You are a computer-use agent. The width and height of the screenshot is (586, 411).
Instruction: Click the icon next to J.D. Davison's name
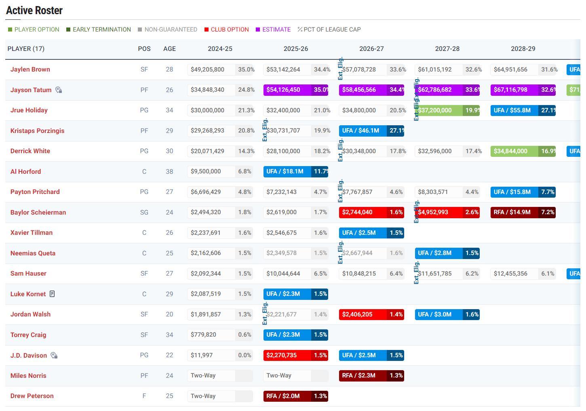point(54,356)
